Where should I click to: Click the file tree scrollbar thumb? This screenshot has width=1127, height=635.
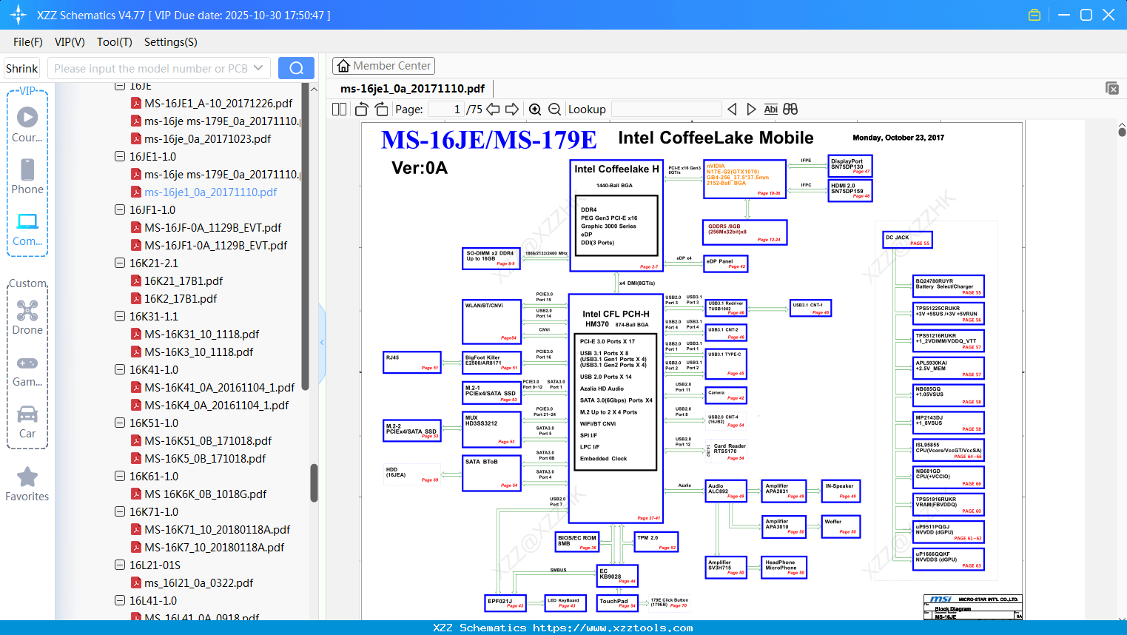(x=314, y=483)
